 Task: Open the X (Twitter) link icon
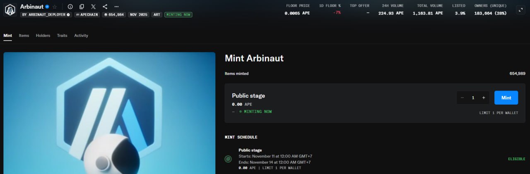pyautogui.click(x=93, y=7)
